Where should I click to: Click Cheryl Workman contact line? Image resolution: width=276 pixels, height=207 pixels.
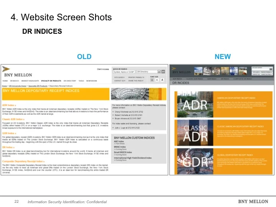129,112
